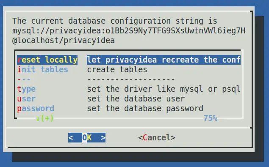Select the 'password' menu entry
The image size is (269, 167).
[36, 109]
